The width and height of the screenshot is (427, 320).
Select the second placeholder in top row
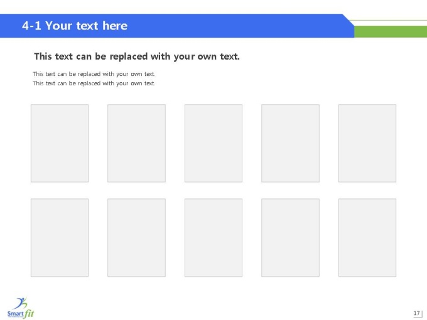pyautogui.click(x=136, y=143)
